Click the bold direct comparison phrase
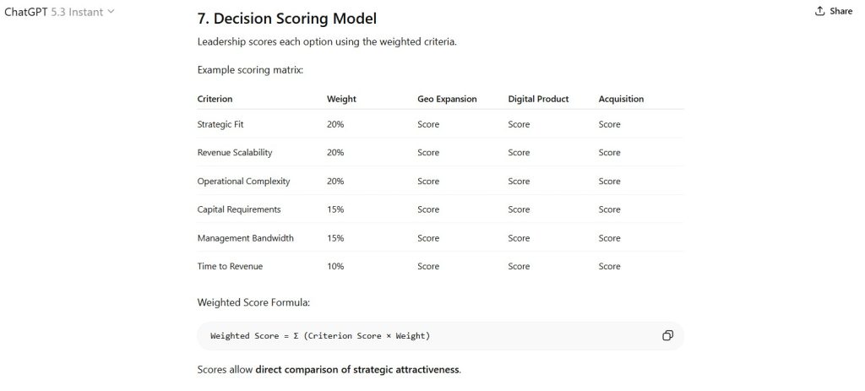The image size is (865, 391). [x=357, y=370]
